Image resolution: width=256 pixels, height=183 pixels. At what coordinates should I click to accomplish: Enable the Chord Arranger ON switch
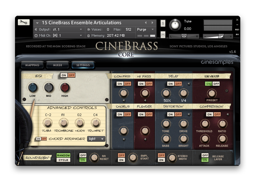(x=38, y=139)
